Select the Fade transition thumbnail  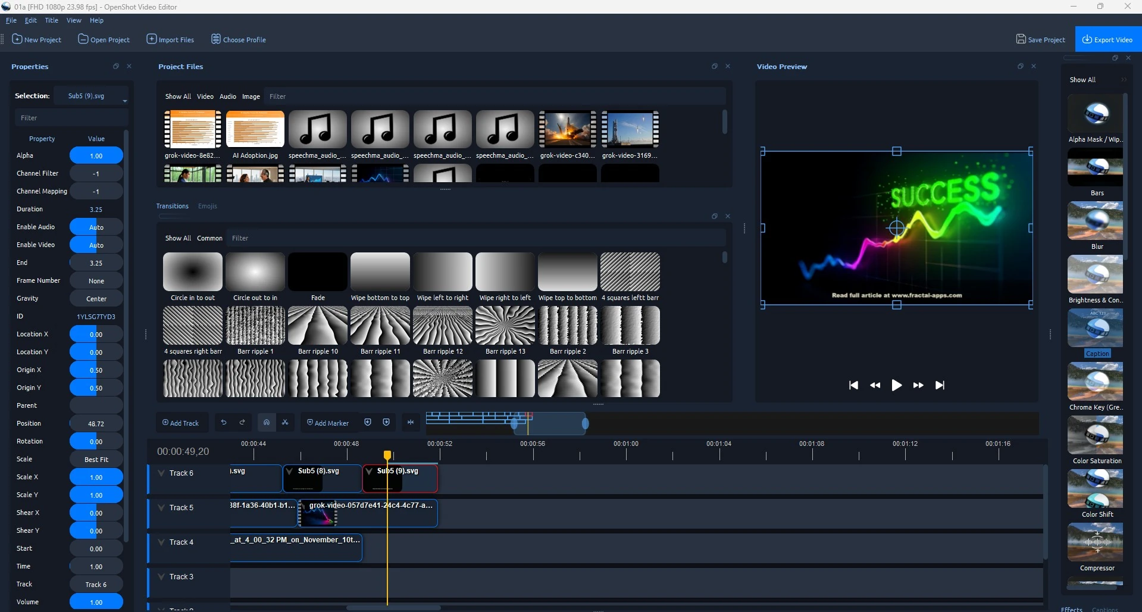[318, 272]
